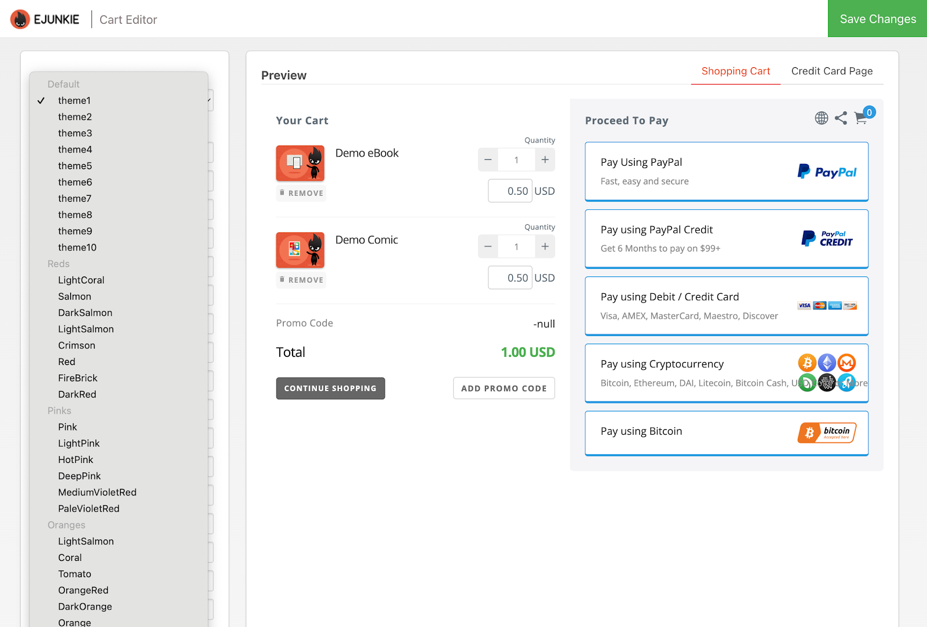Click the Demo eBook price field
This screenshot has height=627, width=927.
tap(510, 191)
